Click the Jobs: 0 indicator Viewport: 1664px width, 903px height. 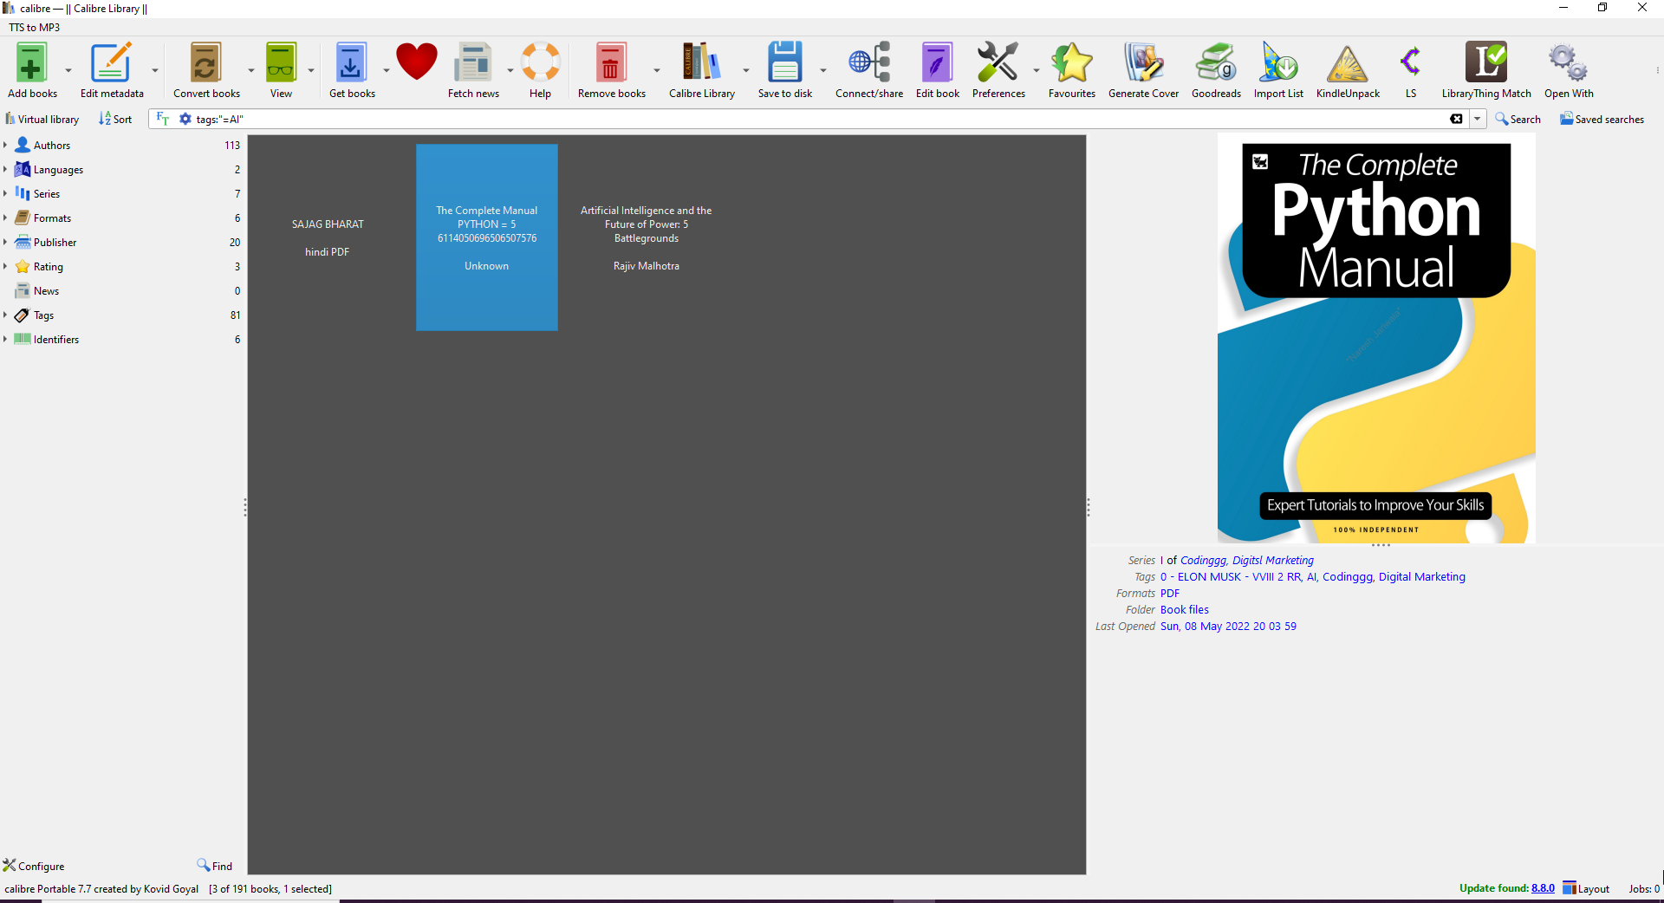[1644, 888]
